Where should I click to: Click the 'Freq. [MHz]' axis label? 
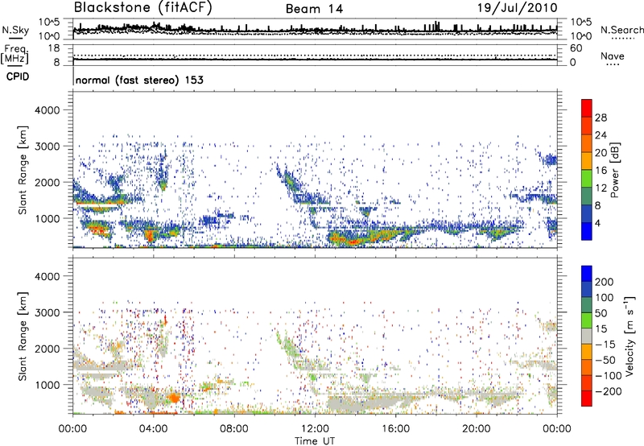pos(14,55)
